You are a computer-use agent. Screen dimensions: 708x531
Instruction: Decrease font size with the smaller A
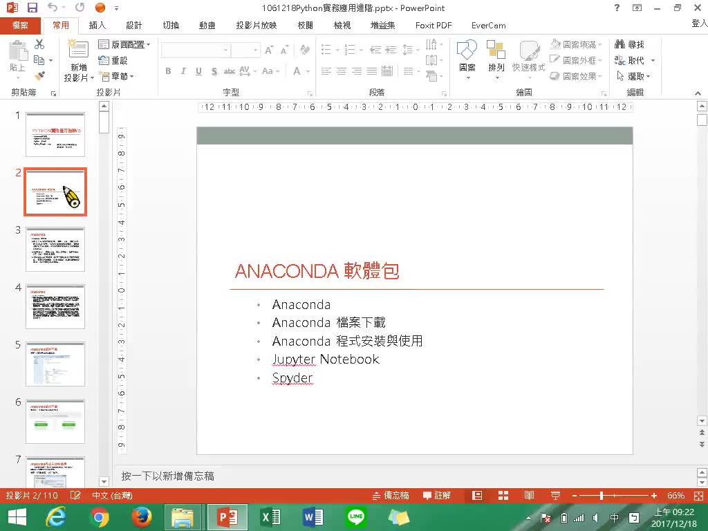tap(284, 50)
